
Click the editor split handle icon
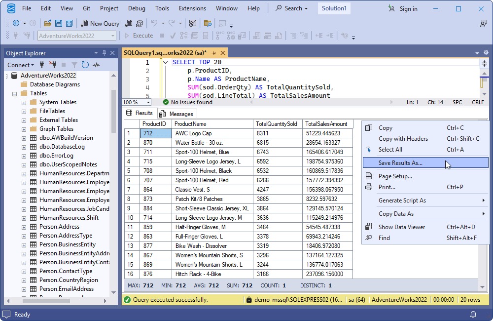click(x=484, y=63)
